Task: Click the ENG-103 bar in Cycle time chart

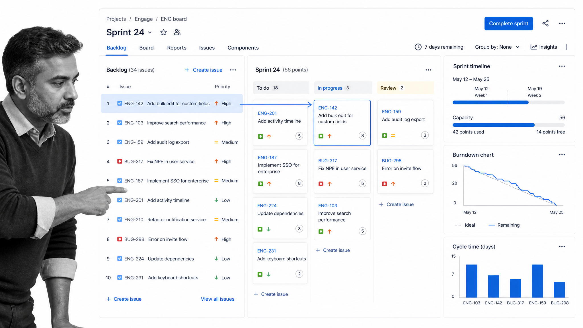Action: pos(472,281)
